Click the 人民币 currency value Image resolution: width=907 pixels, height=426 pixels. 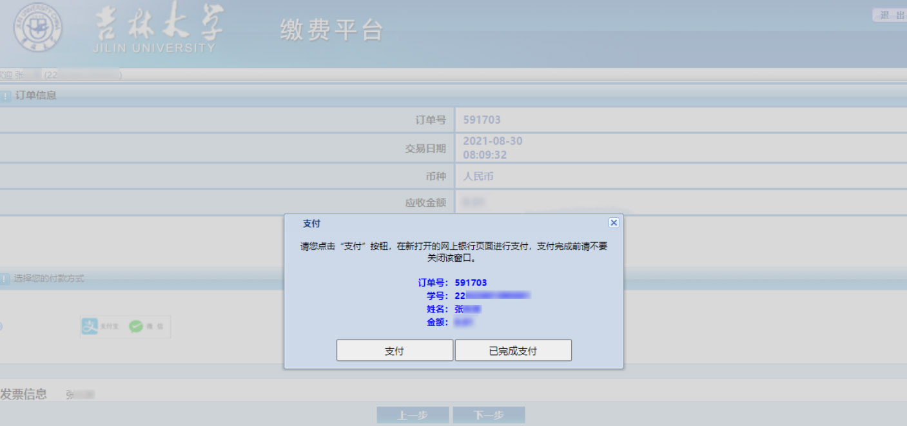click(478, 176)
